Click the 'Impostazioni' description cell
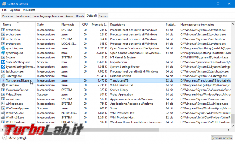The image size is (235, 144). coord(118,62)
